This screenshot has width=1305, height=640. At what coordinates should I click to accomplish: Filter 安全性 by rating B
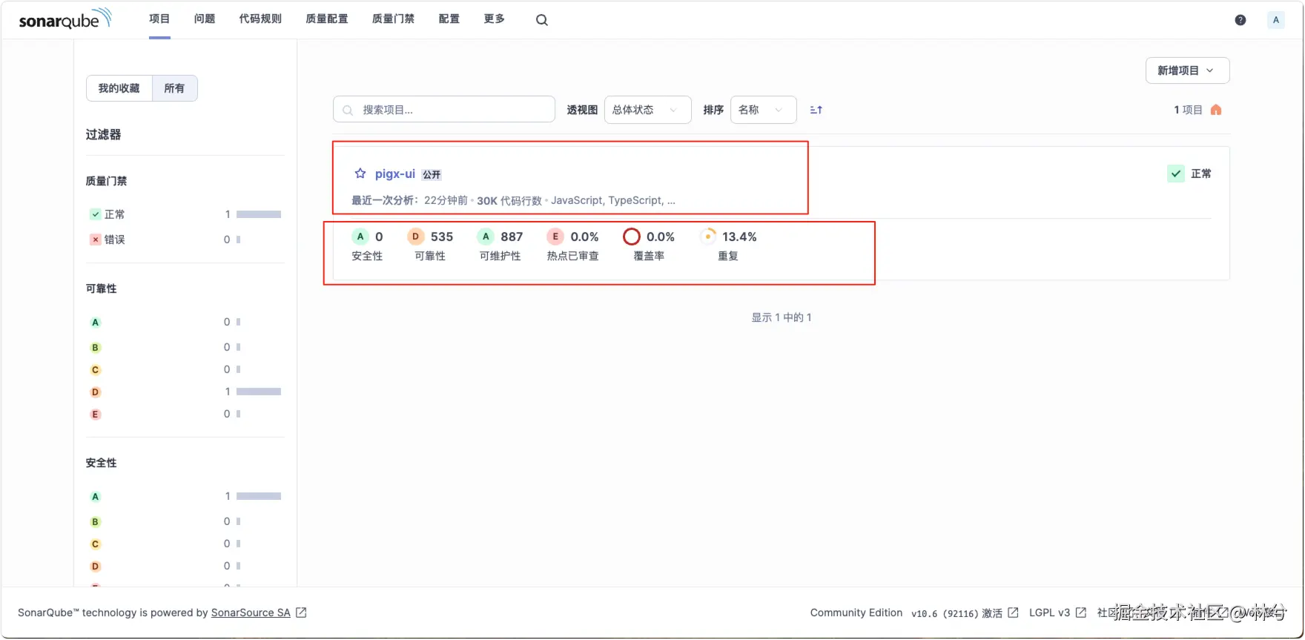click(185, 521)
